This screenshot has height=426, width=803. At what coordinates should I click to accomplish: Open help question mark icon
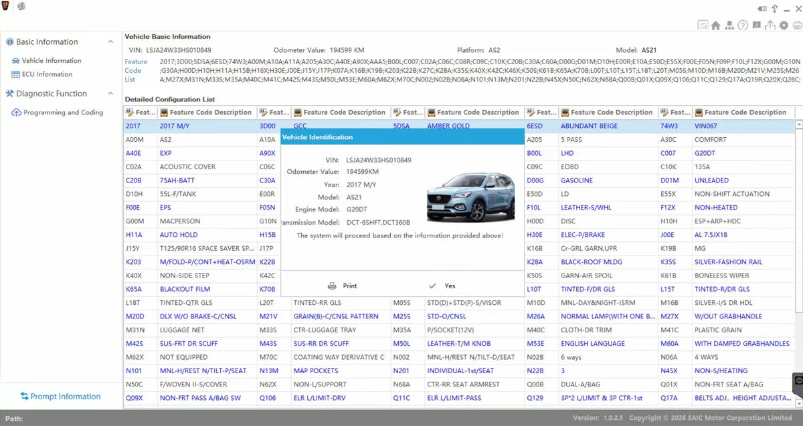coord(743,25)
